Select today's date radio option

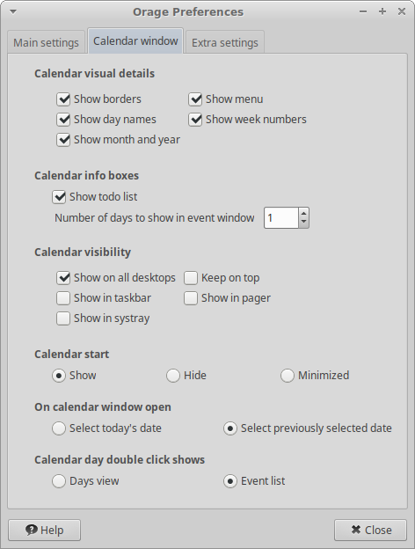(x=59, y=428)
